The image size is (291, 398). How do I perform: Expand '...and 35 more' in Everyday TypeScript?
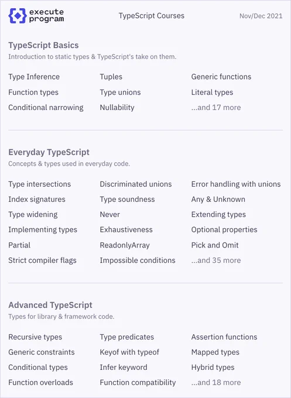point(216,260)
